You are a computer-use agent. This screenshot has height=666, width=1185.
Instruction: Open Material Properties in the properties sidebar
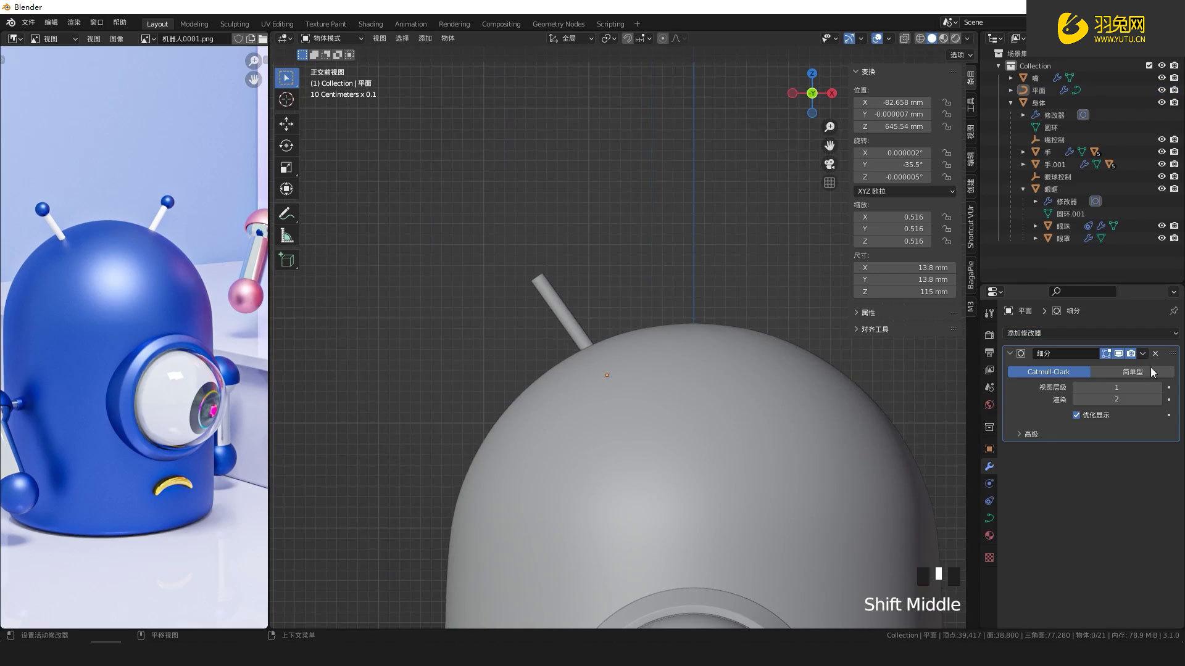click(989, 535)
